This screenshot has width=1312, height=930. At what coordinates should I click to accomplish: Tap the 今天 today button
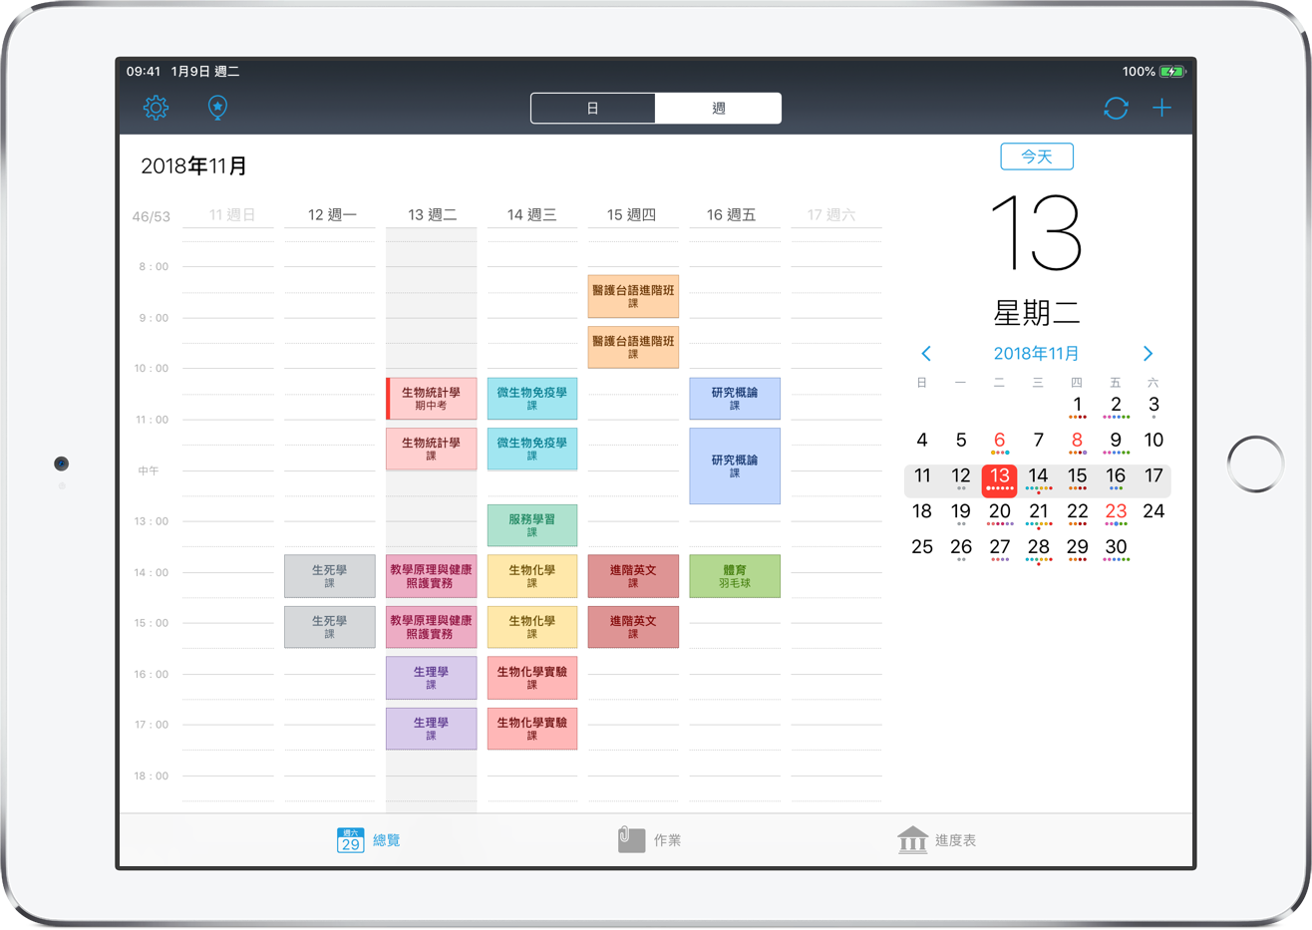click(1037, 156)
